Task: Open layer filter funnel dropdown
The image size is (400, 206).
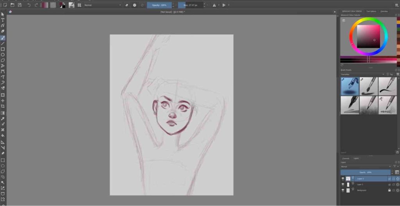Action: coord(395,167)
